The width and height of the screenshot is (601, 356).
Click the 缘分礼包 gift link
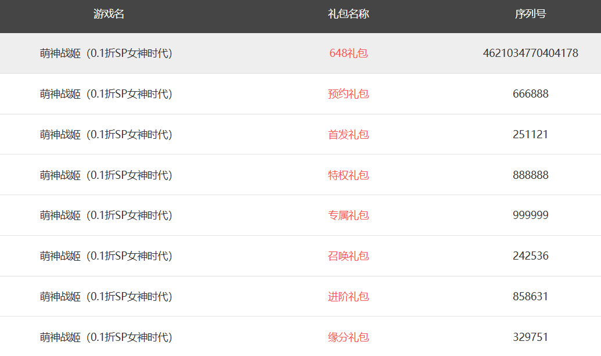(348, 337)
